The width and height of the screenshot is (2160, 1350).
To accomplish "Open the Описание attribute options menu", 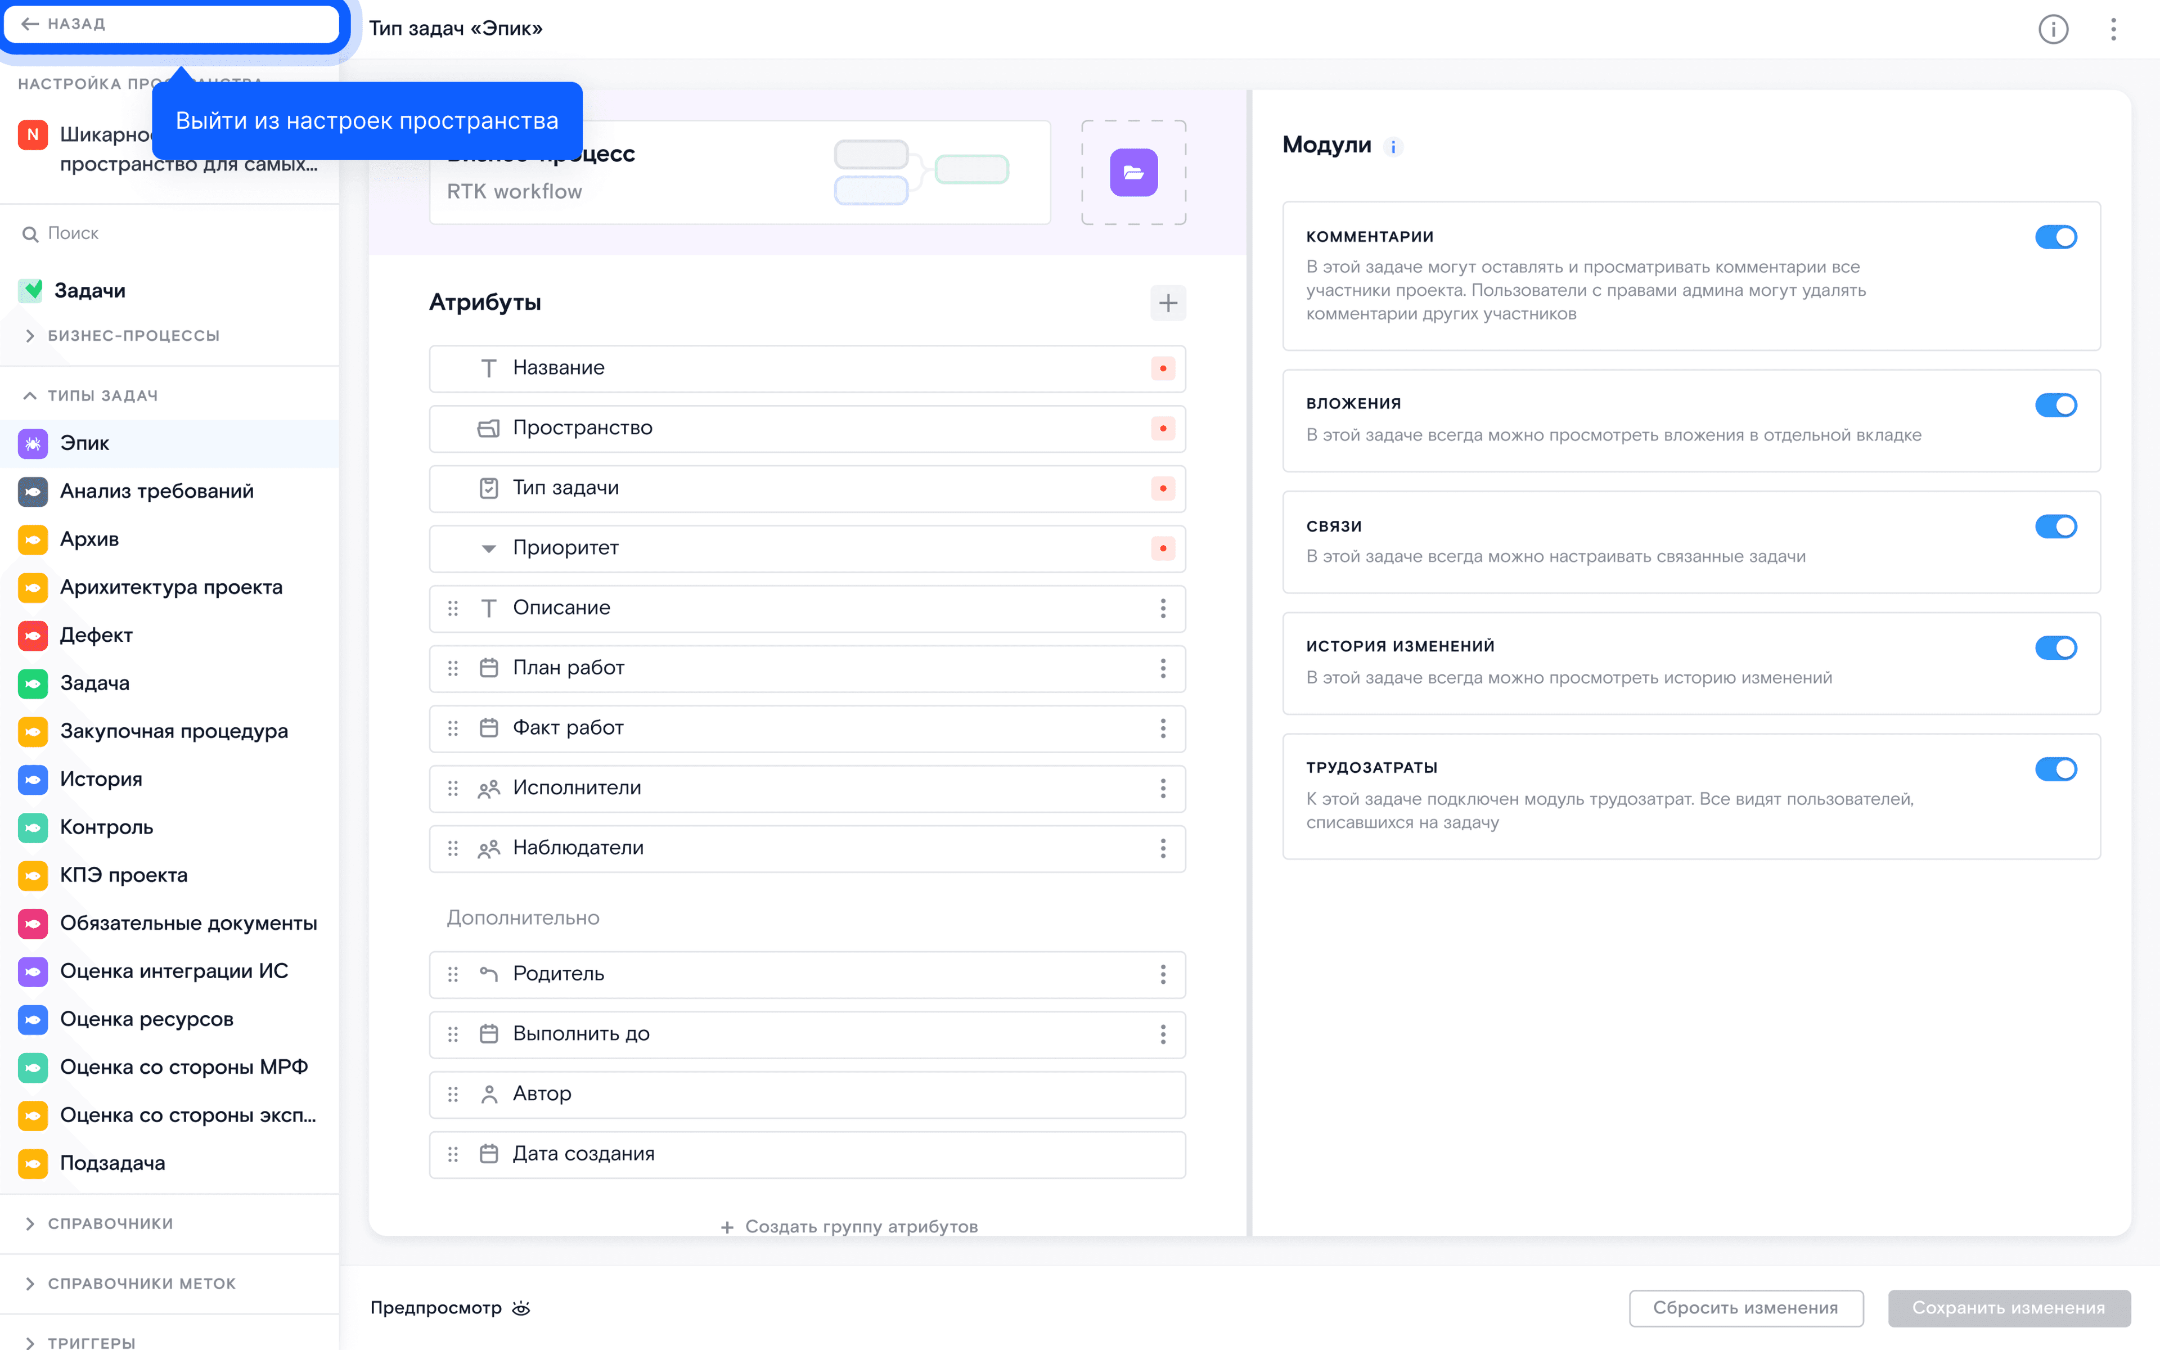I will [1162, 609].
